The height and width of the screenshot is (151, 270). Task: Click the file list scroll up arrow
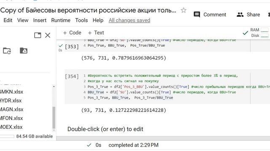tap(54, 86)
